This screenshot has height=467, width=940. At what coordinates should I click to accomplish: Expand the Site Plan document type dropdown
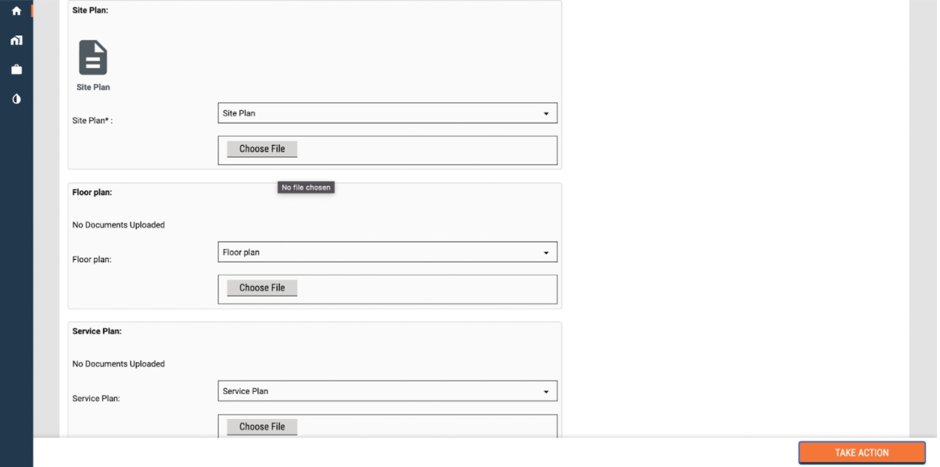(387, 113)
